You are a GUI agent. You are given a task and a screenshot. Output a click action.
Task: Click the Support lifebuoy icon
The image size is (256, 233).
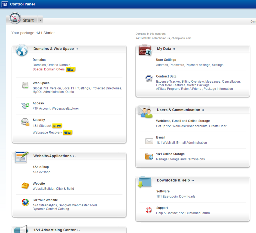149,210
